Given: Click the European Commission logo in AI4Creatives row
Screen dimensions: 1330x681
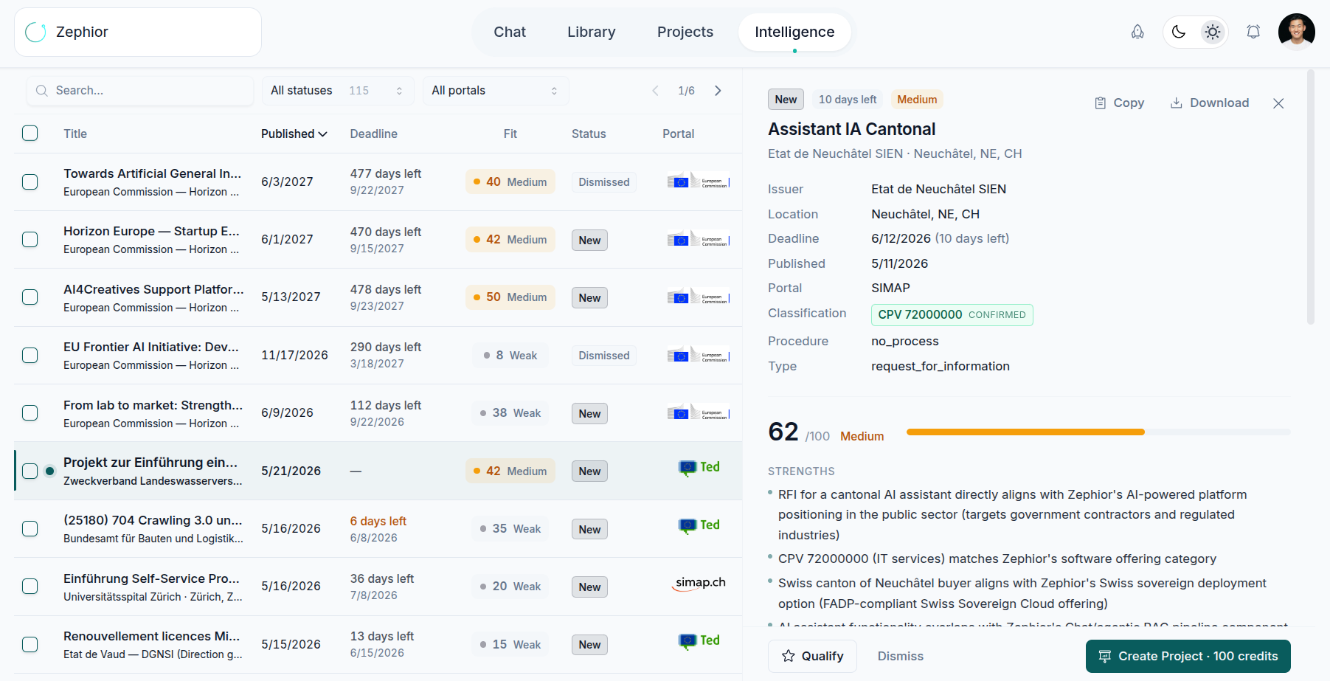Looking at the screenshot, I should coord(699,297).
